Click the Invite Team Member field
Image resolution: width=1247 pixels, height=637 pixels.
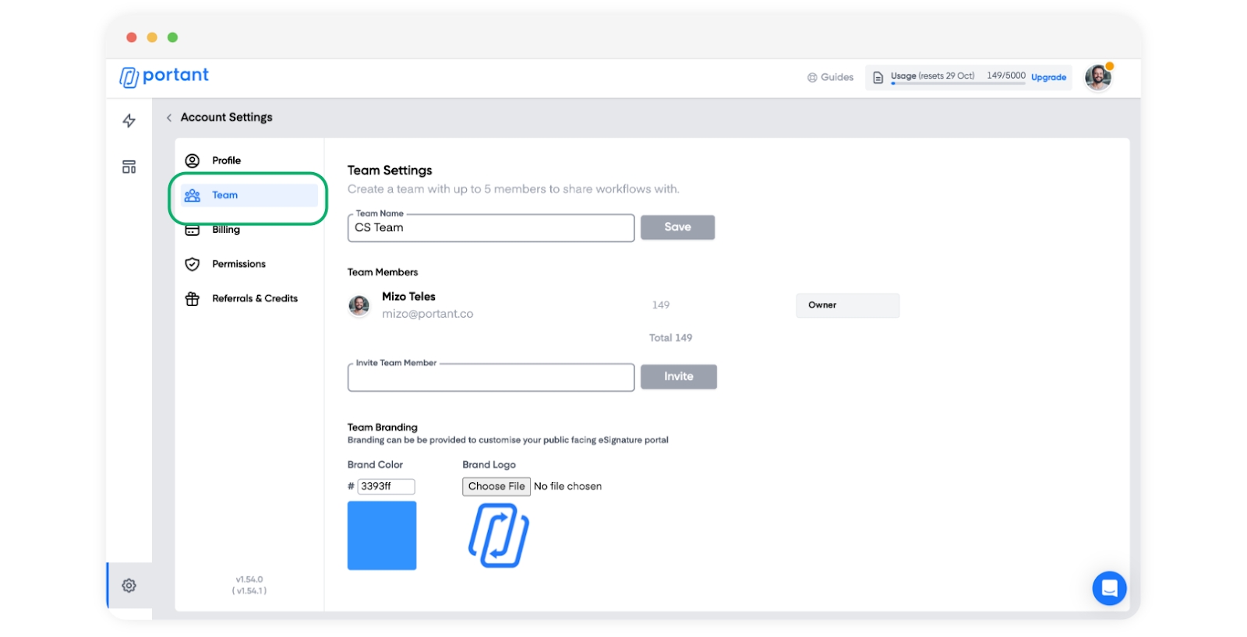(491, 378)
